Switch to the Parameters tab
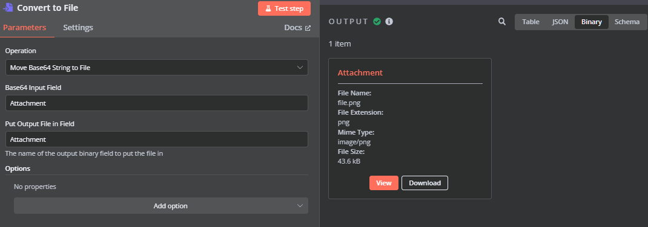 click(x=24, y=28)
